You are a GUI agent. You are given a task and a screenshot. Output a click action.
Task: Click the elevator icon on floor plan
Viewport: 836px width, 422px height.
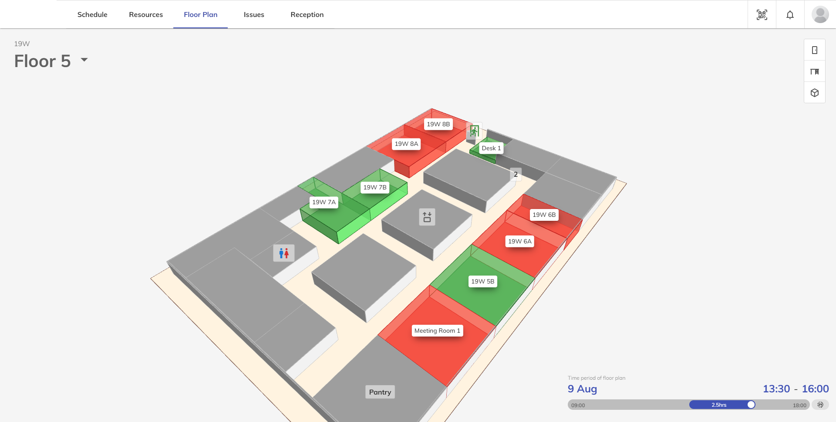click(427, 217)
